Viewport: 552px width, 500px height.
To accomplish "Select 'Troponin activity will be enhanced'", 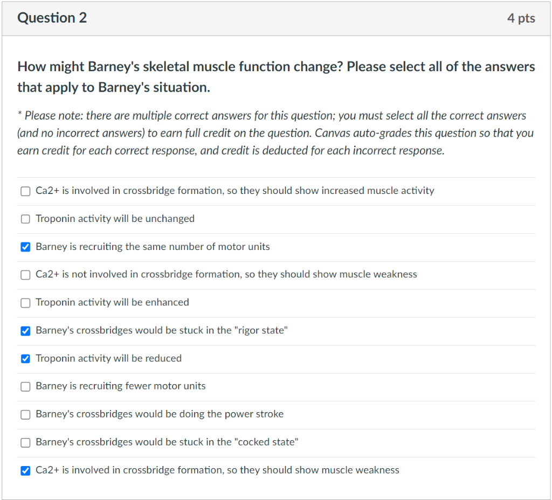I will coord(25,303).
